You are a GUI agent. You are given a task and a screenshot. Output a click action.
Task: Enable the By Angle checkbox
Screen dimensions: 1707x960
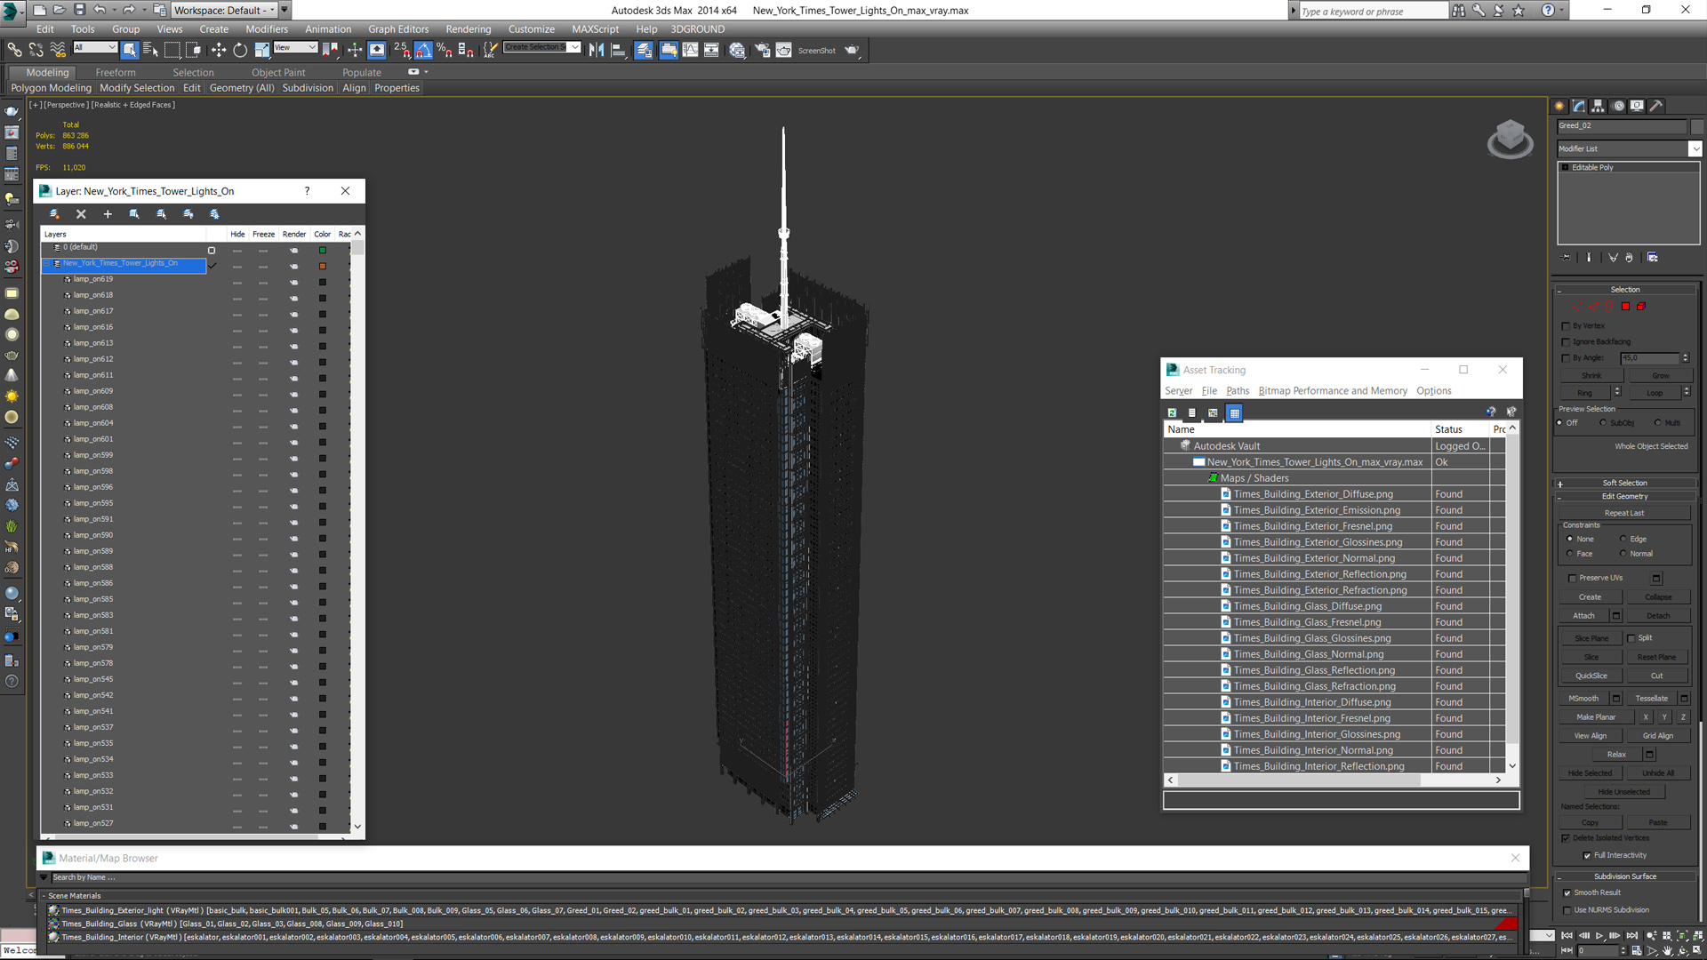(1567, 358)
